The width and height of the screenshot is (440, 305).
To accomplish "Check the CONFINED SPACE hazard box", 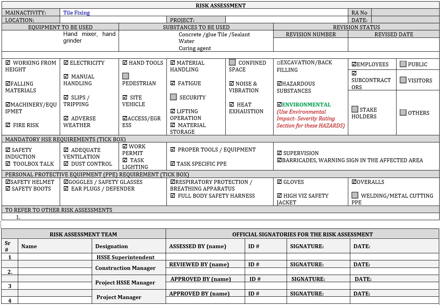I will [x=232, y=62].
